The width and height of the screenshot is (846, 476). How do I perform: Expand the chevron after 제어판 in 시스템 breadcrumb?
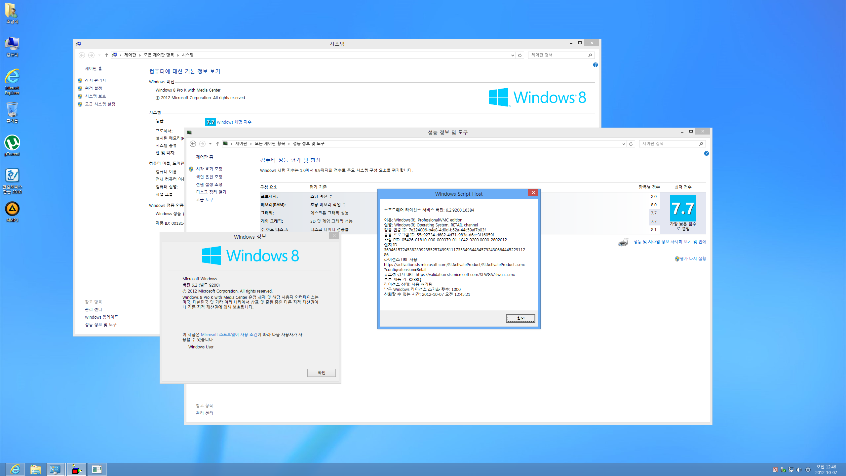tap(140, 55)
